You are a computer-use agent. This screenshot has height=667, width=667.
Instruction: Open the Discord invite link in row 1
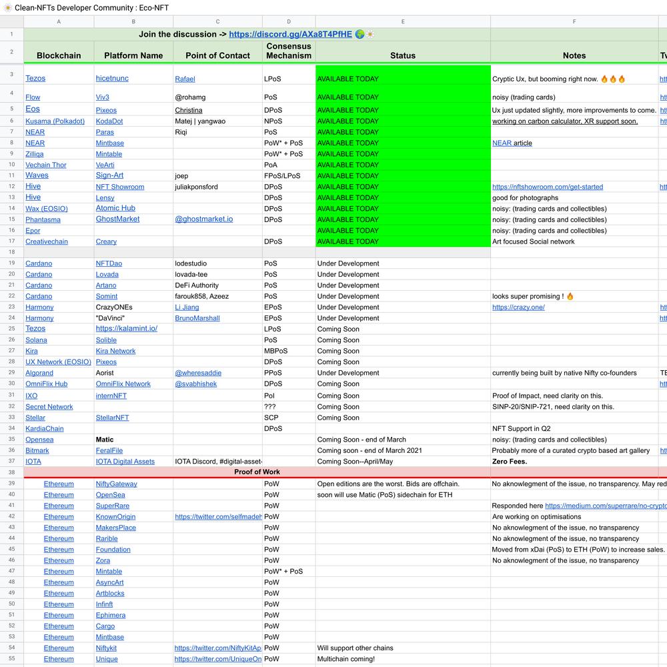point(291,35)
